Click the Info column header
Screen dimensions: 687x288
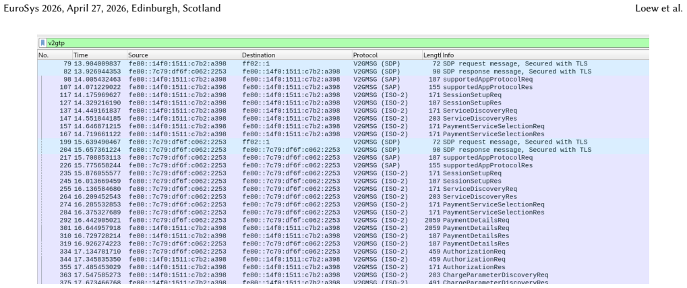545,55
